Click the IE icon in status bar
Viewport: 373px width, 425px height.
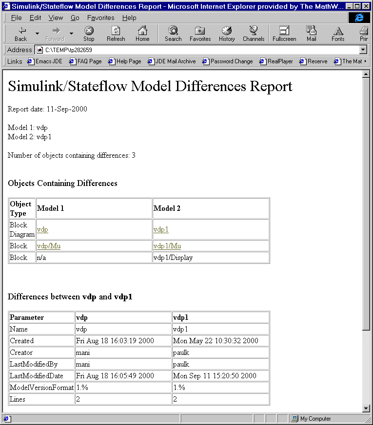point(6,419)
